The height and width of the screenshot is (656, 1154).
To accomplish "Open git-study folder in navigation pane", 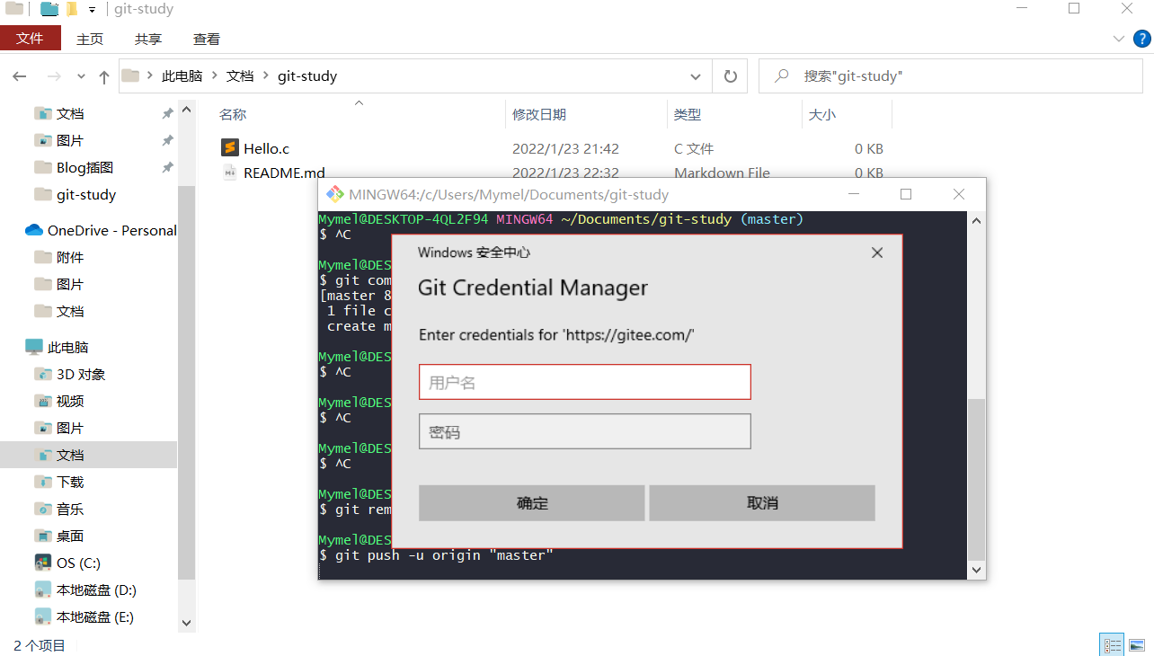I will click(x=85, y=194).
